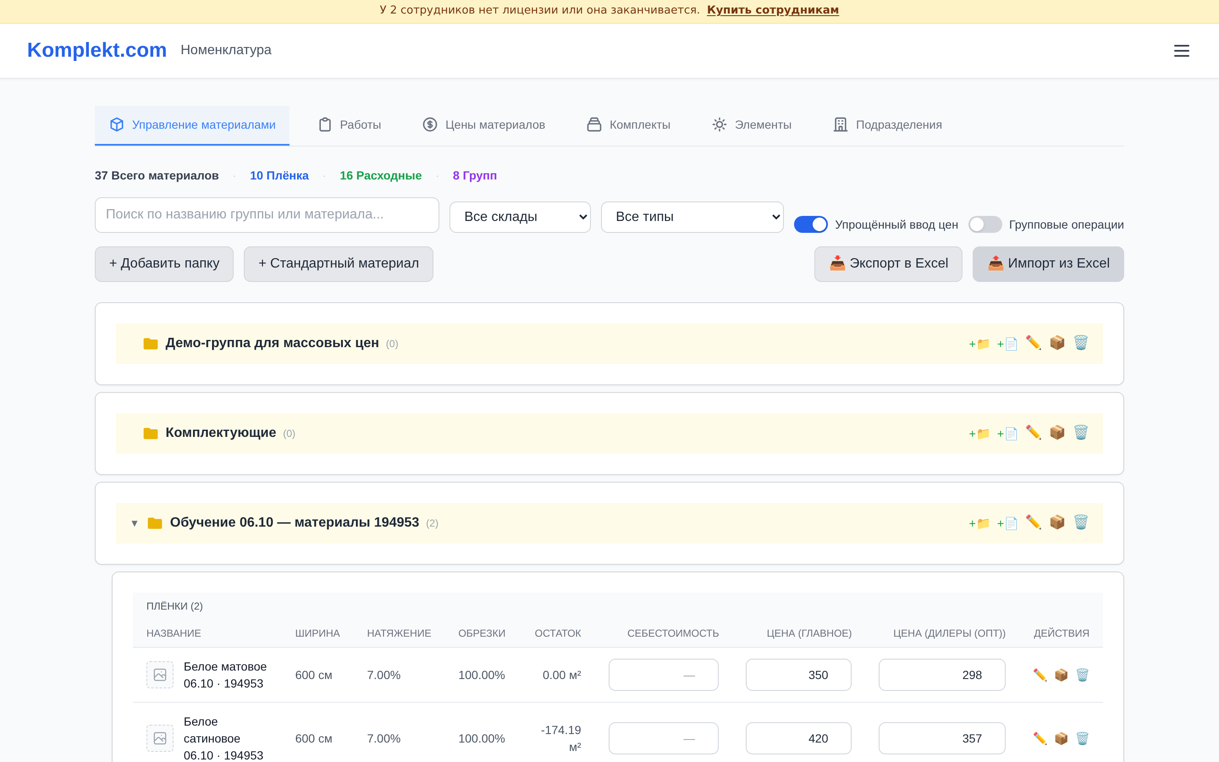Delete the Комплектующие folder

1081,432
